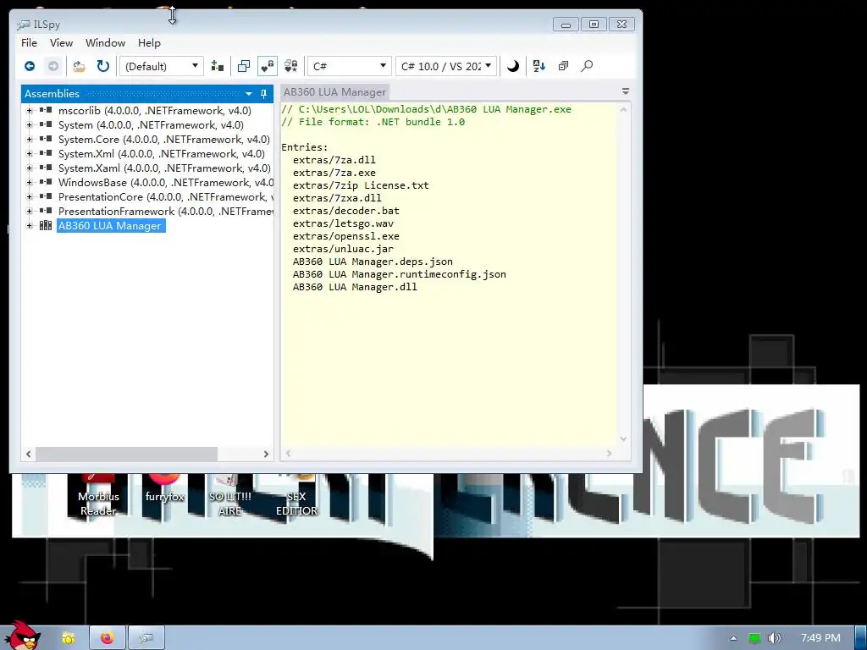Select System.Core assembly row
Image resolution: width=867 pixels, height=650 pixels.
(163, 140)
